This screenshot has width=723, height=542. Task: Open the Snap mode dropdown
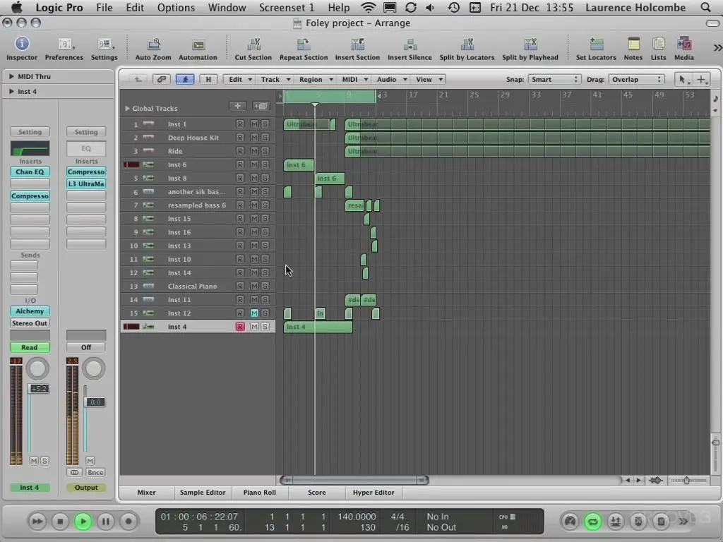point(554,79)
